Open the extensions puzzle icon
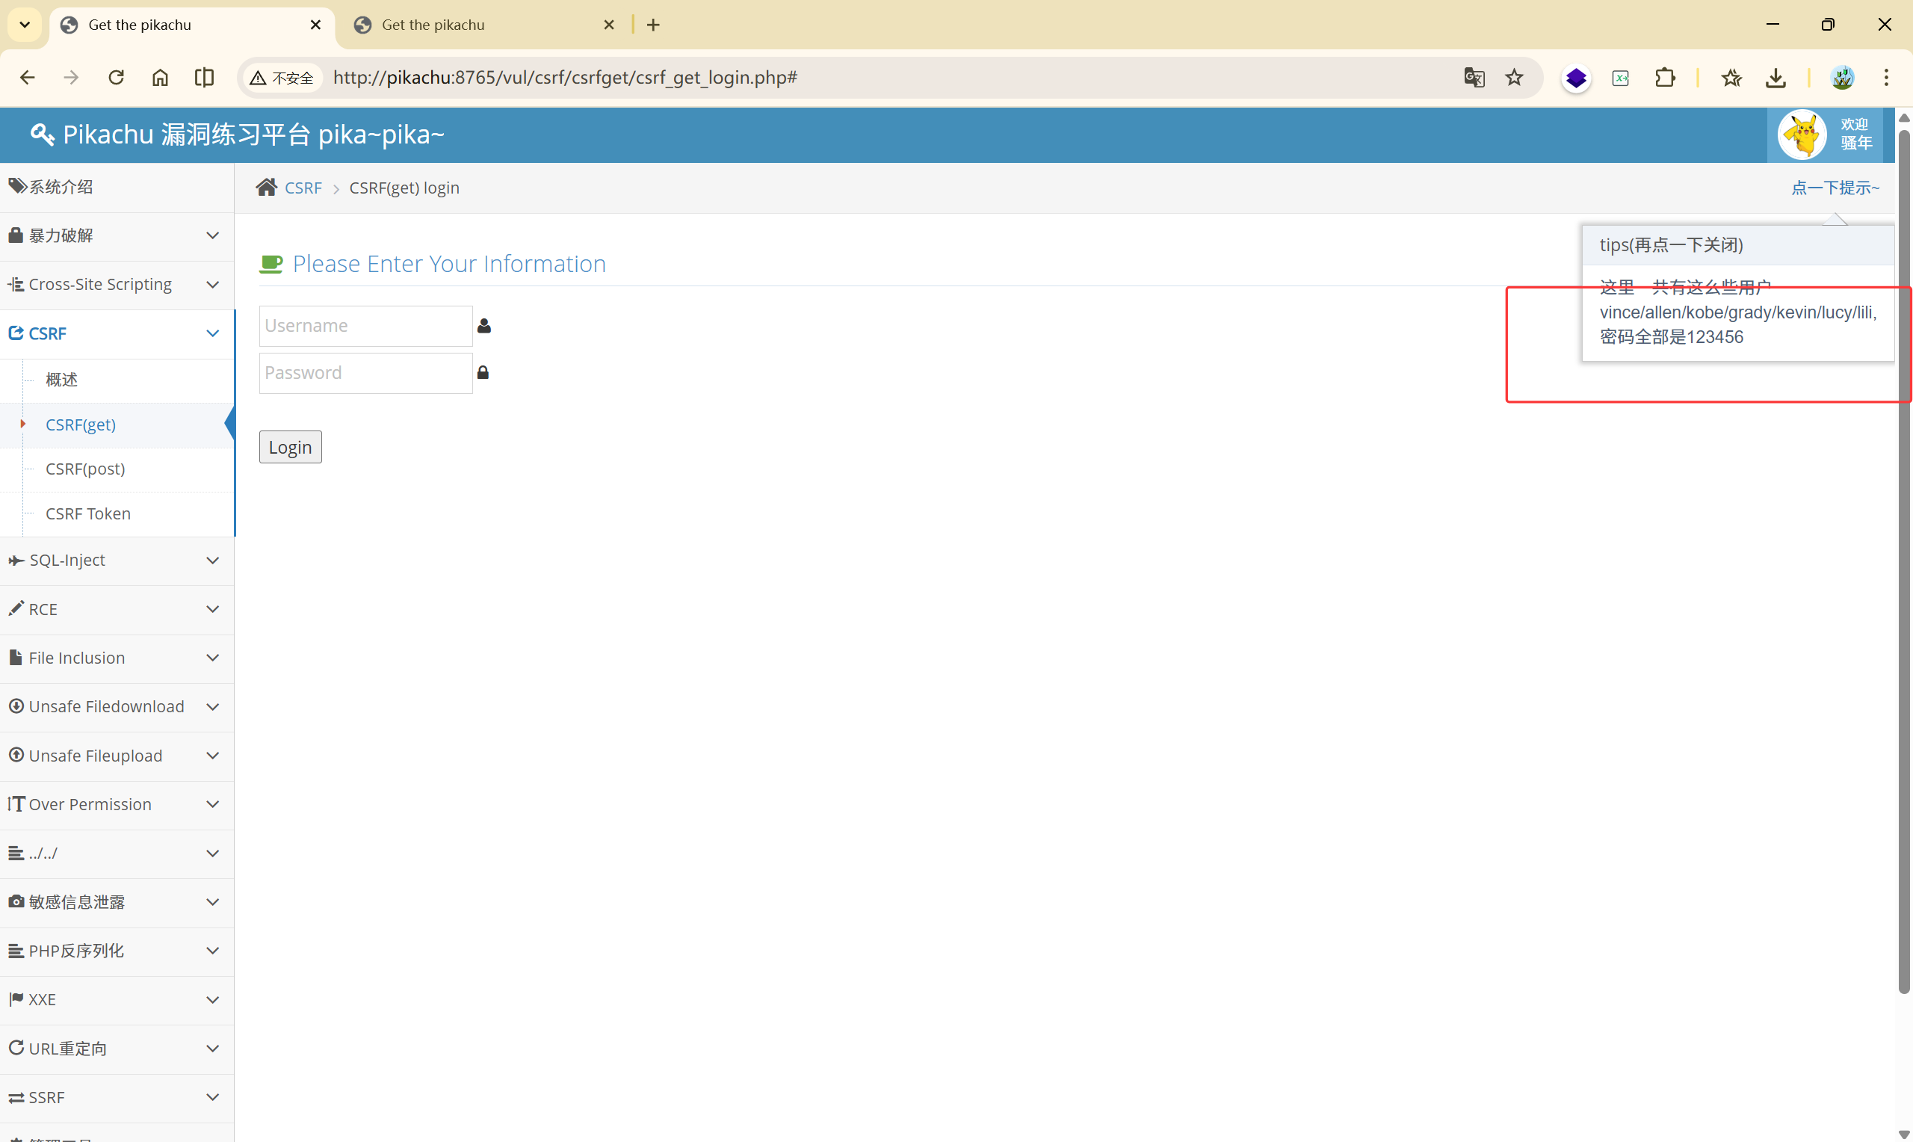This screenshot has height=1142, width=1913. pyautogui.click(x=1665, y=77)
